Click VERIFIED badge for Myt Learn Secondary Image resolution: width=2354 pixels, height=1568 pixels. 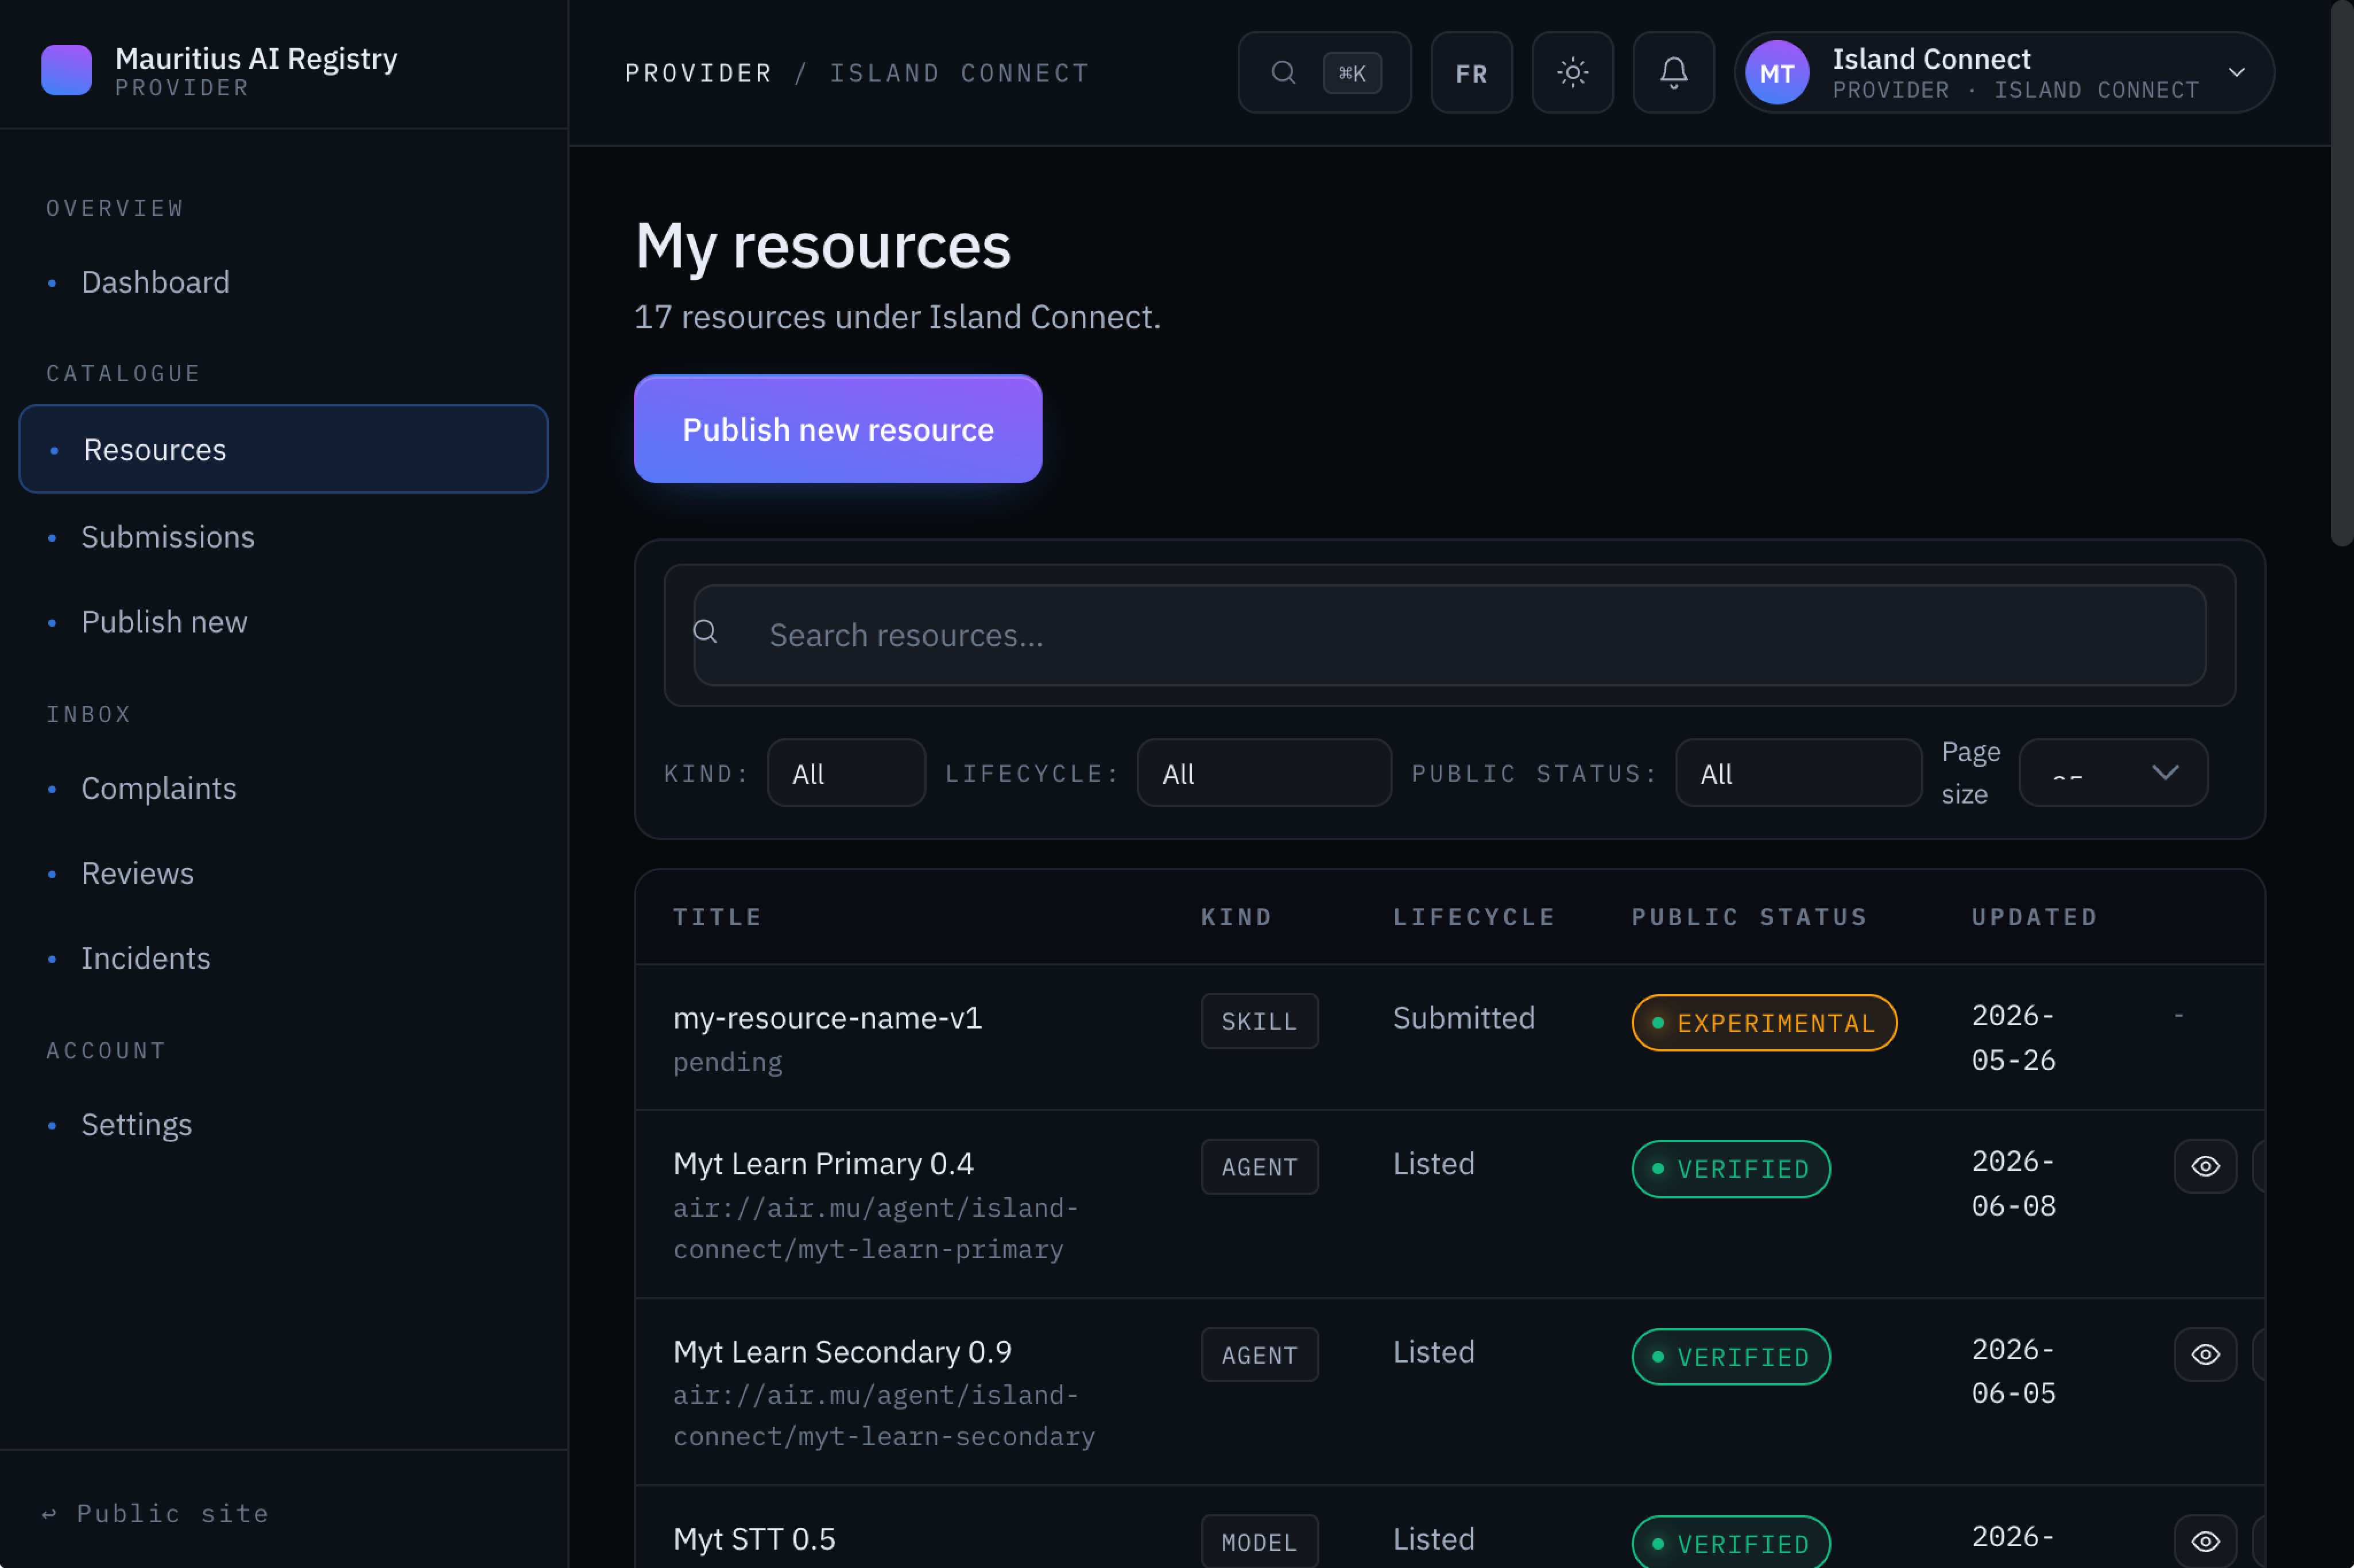tap(1730, 1357)
